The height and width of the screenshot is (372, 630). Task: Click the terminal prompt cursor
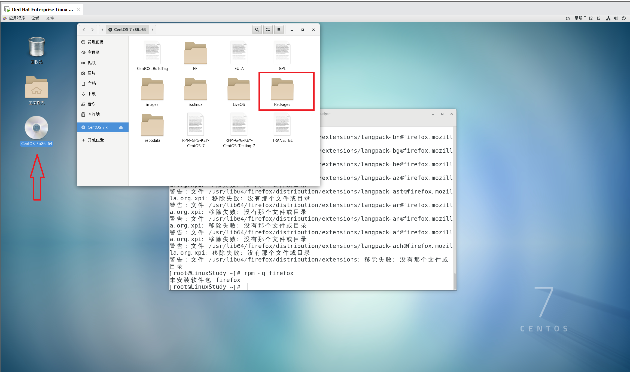point(246,287)
